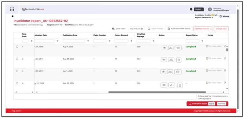The width and height of the screenshot is (244, 118).
Task: View report for row 4 (eye icon)
Action: coord(164,85)
